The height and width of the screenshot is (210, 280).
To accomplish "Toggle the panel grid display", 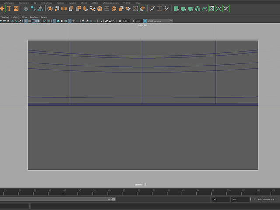I will [x=25, y=21].
